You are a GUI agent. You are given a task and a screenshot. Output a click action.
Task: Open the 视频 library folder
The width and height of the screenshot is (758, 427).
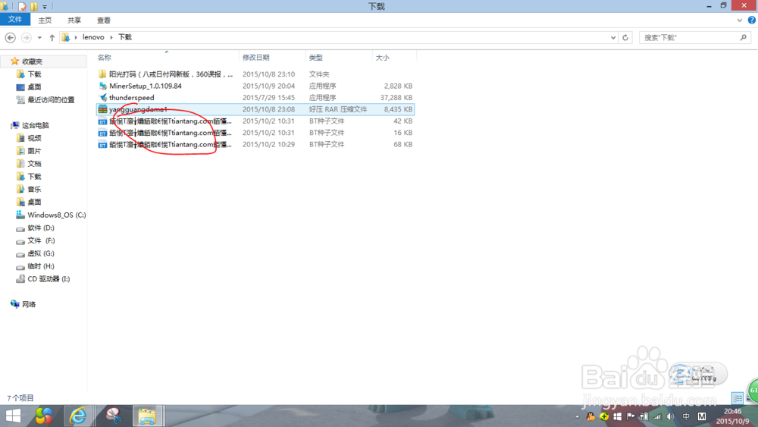click(x=34, y=138)
